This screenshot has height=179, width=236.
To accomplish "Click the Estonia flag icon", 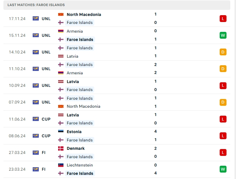I will (x=61, y=132).
